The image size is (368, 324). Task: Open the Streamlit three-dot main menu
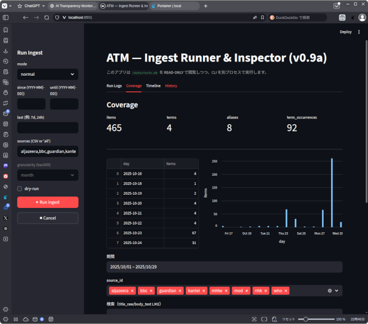359,32
